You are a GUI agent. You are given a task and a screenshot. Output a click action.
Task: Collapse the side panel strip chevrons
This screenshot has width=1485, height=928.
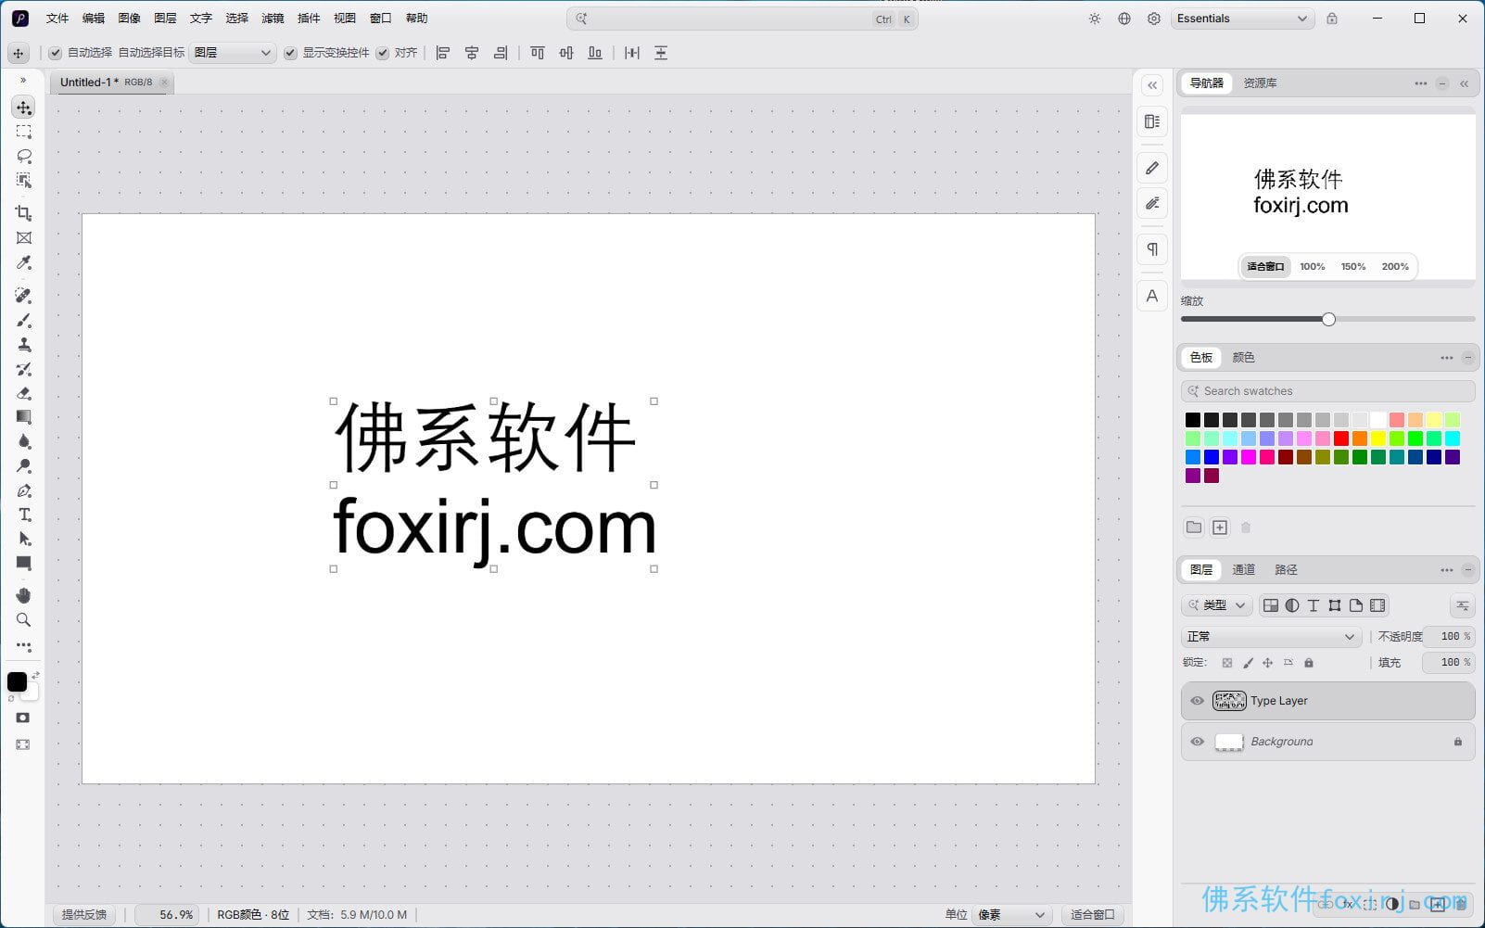1152,85
